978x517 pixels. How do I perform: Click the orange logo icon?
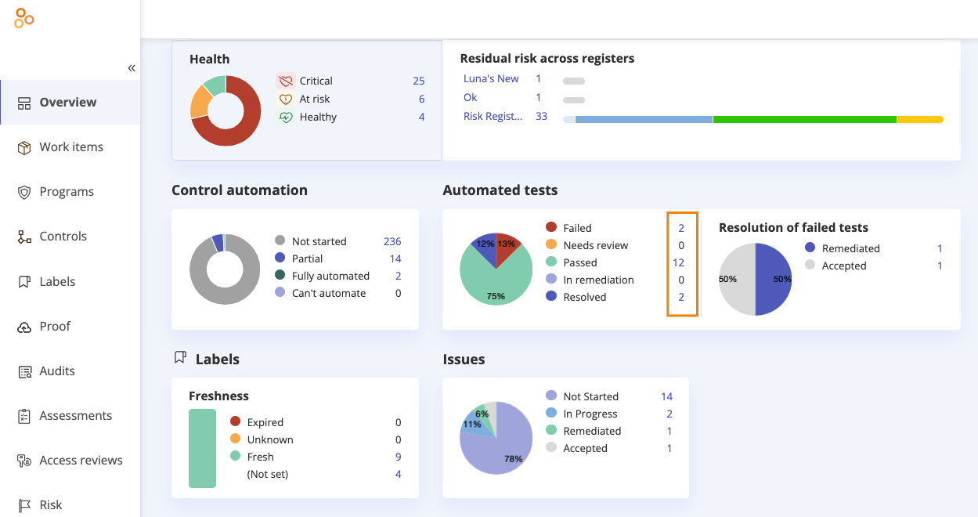(24, 18)
